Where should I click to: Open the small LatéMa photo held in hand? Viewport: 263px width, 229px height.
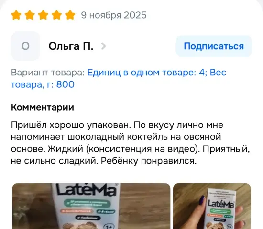212,206
